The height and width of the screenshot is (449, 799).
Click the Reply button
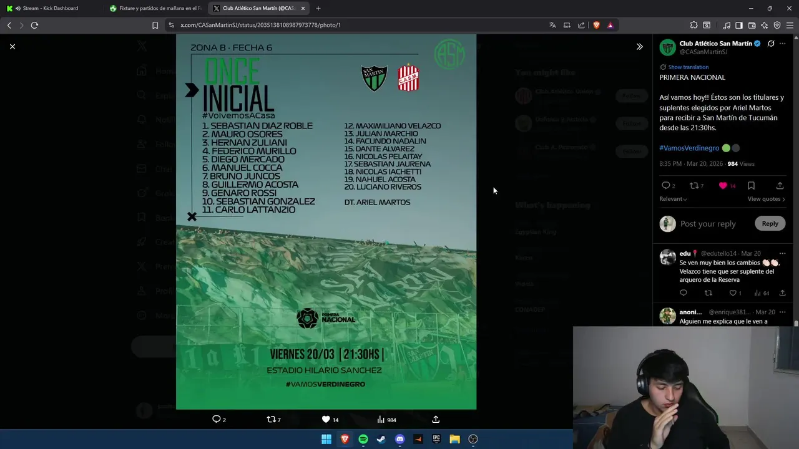tap(770, 223)
